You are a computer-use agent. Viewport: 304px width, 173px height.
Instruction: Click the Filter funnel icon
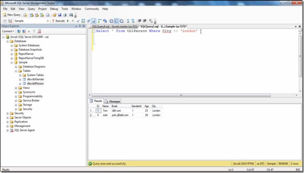click(34, 31)
